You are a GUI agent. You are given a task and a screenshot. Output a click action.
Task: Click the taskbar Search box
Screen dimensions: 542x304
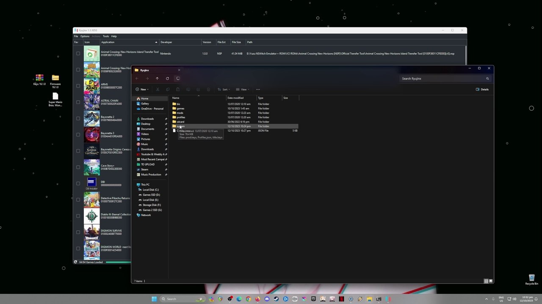183,299
